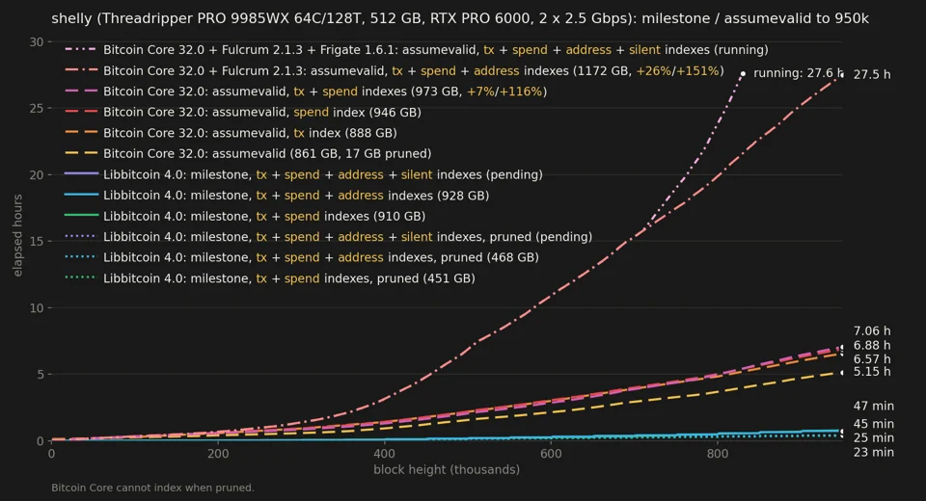Click the pink dotted legend swatch for the Frigate line
Screen dimensions: 926x501
pos(81,49)
